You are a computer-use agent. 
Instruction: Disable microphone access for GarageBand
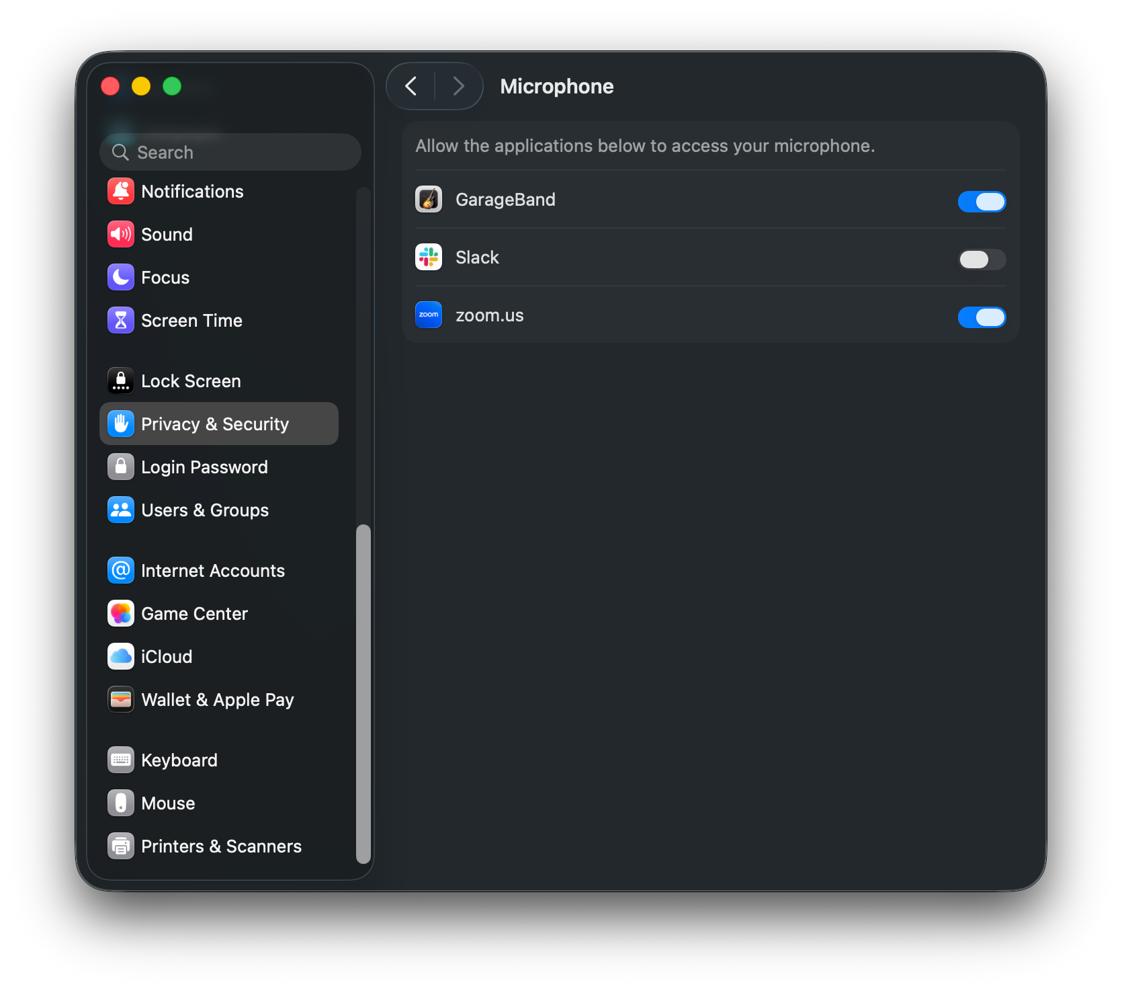tap(982, 202)
